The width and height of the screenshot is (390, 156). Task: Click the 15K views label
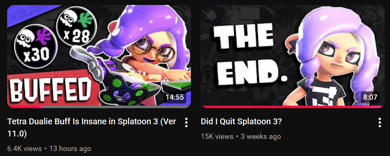(217, 136)
